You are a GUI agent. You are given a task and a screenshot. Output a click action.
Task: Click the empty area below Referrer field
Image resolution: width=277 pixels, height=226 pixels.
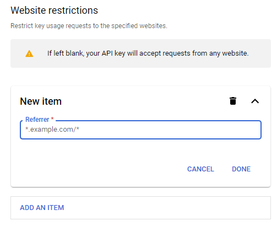tap(140, 150)
